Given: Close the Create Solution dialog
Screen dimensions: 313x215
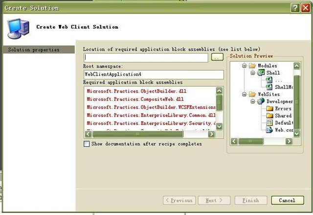Looking at the screenshot, I should click(x=305, y=8).
